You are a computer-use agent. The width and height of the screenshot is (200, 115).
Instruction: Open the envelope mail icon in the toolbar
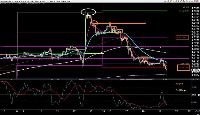click(168, 1)
